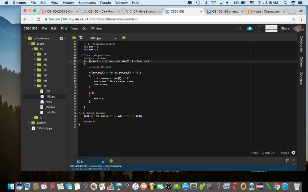This screenshot has width=308, height=192.
Task: Toggle the Outline side panel
Action: 301,62
